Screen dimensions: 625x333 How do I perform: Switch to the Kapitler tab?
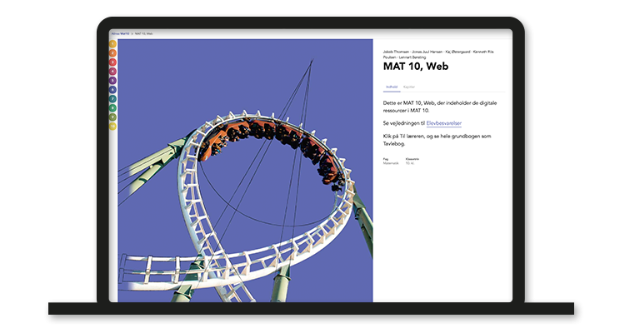click(409, 87)
